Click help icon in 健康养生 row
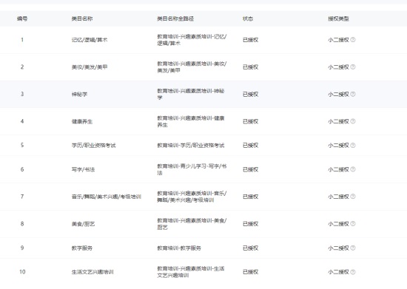The width and height of the screenshot is (407, 289). pos(353,121)
